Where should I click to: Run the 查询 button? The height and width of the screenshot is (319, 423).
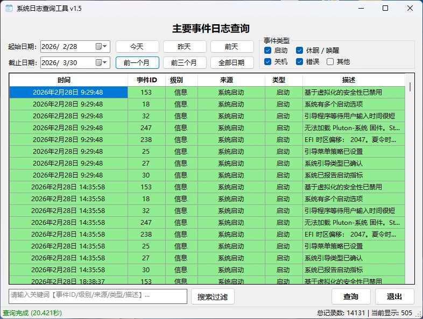click(x=351, y=296)
